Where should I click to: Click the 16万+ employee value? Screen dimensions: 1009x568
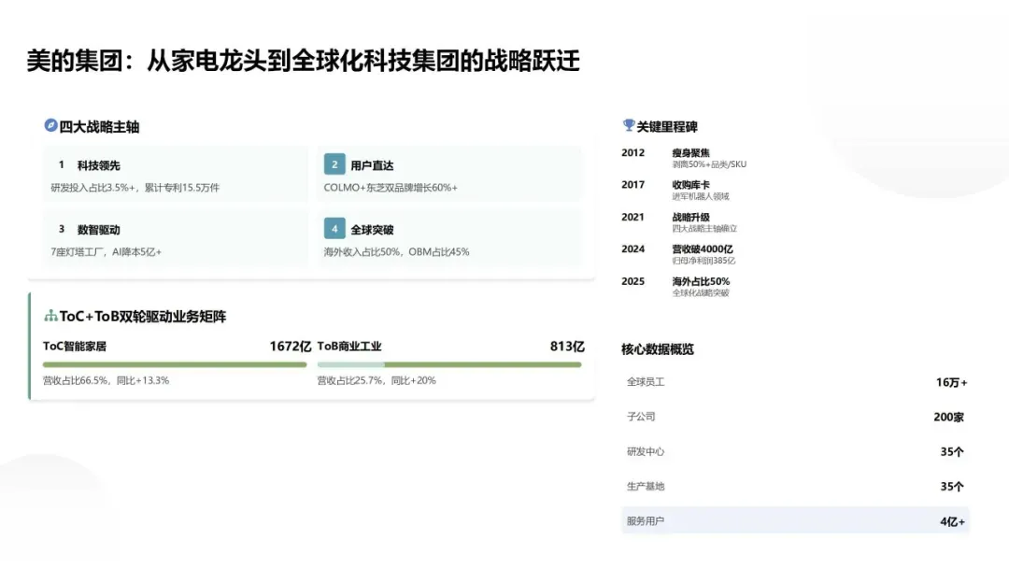[x=952, y=382]
